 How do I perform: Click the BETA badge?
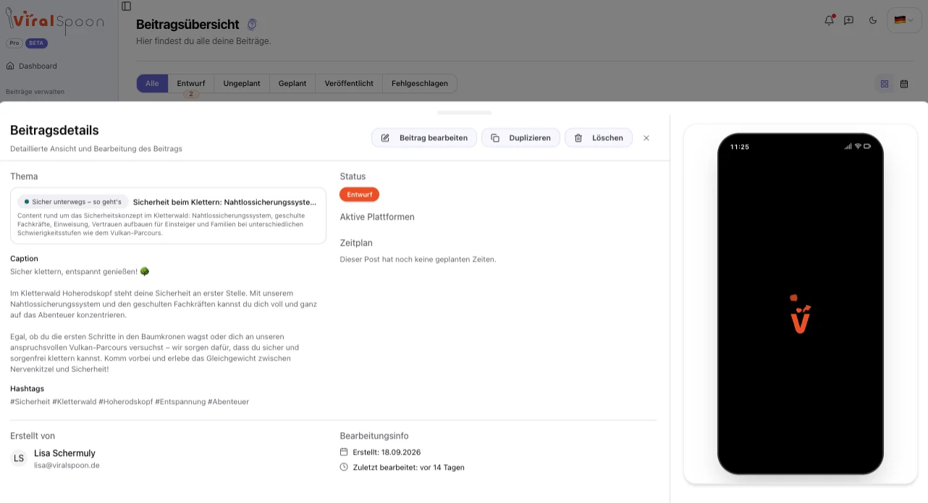tap(36, 43)
